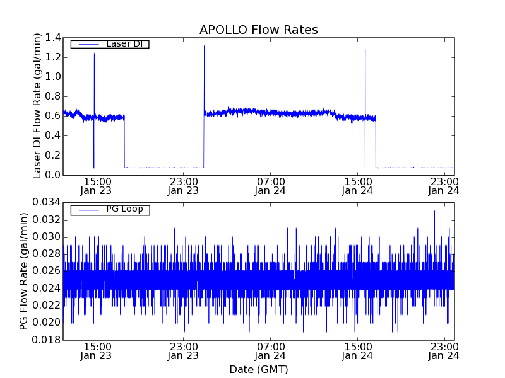Click the blue line sample in Laser DI legend
Screen dimensions: 505x378
pos(87,44)
